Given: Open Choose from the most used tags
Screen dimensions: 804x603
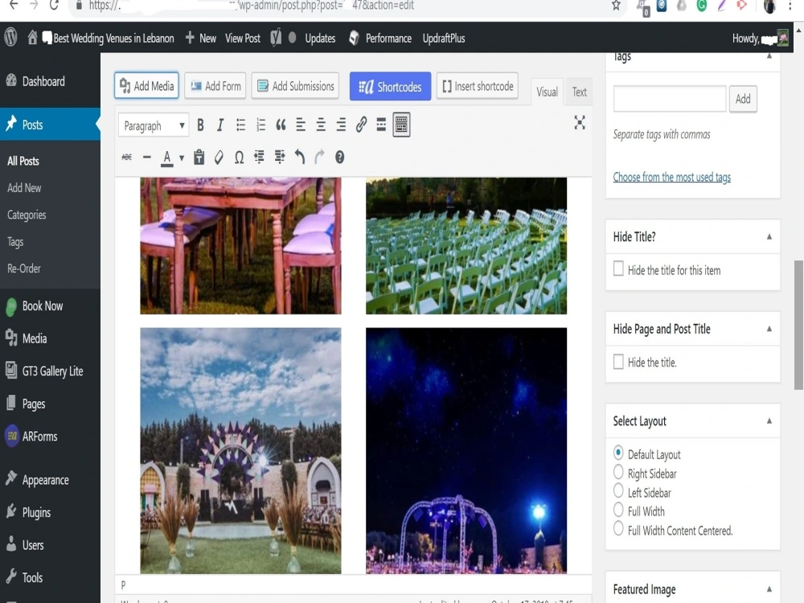Looking at the screenshot, I should point(671,177).
